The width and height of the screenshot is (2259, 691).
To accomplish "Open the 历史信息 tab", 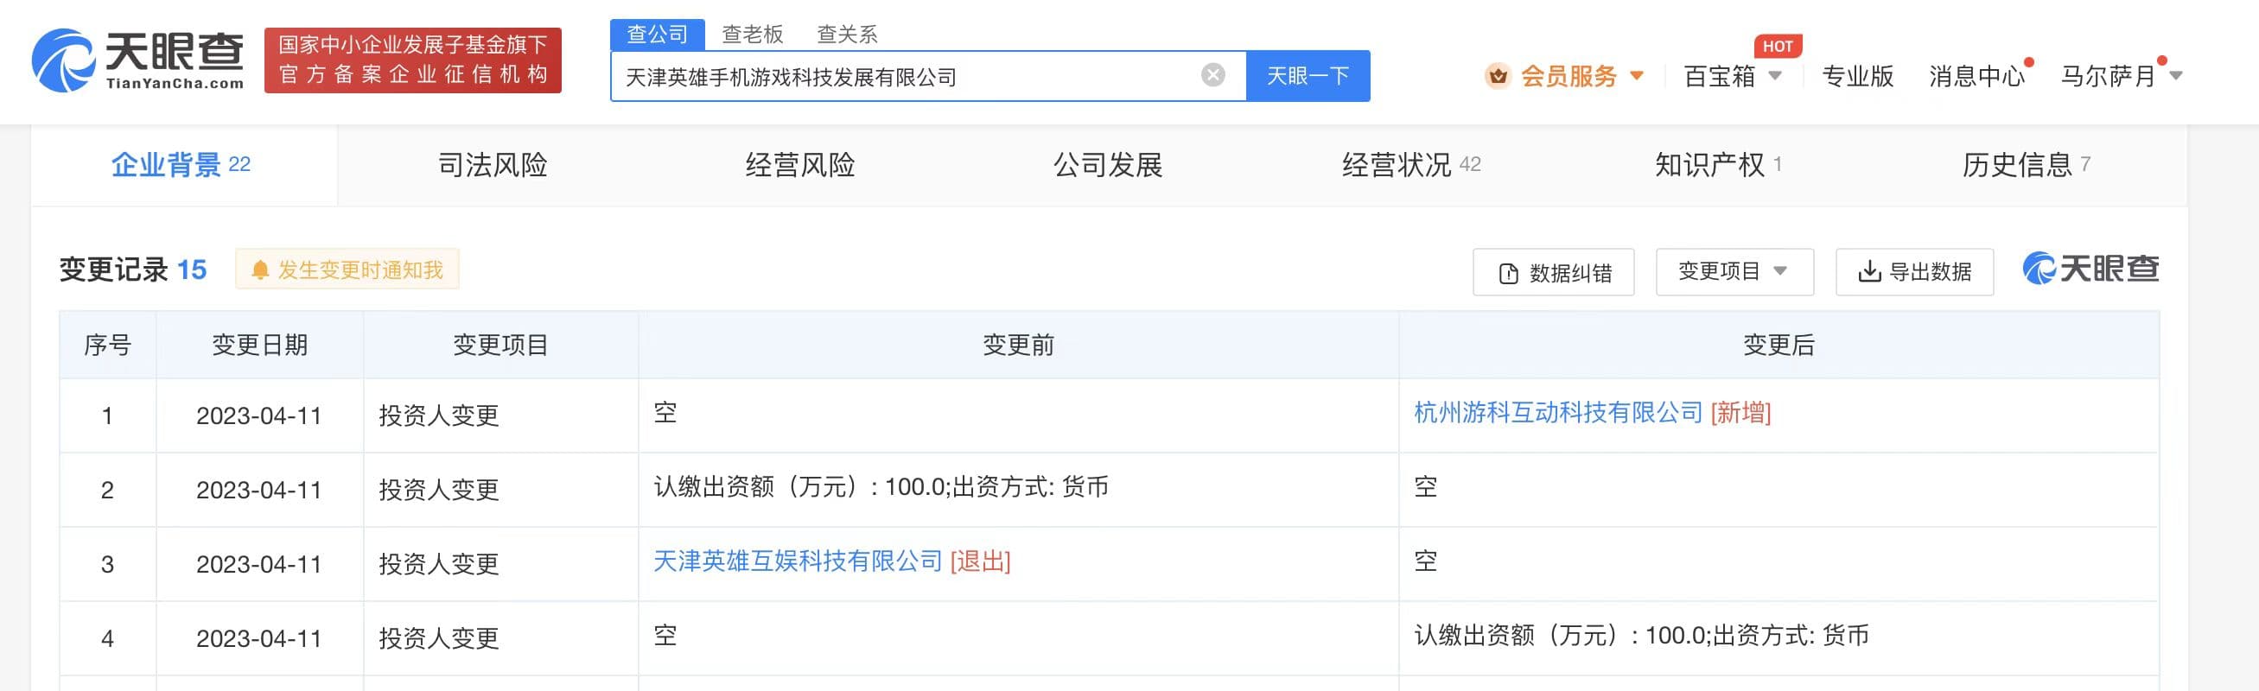I will pyautogui.click(x=2026, y=165).
